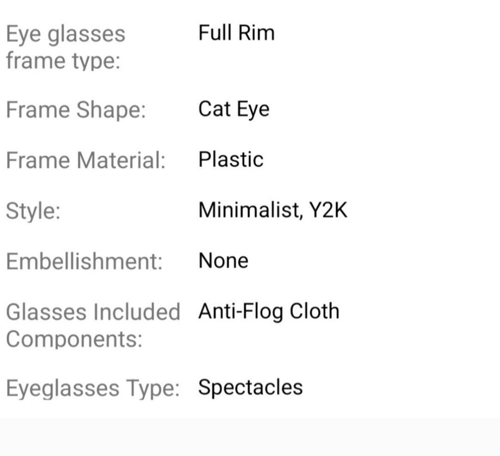Tap the word 'Cloth' in included components
The image size is (500, 456).
pyautogui.click(x=314, y=311)
